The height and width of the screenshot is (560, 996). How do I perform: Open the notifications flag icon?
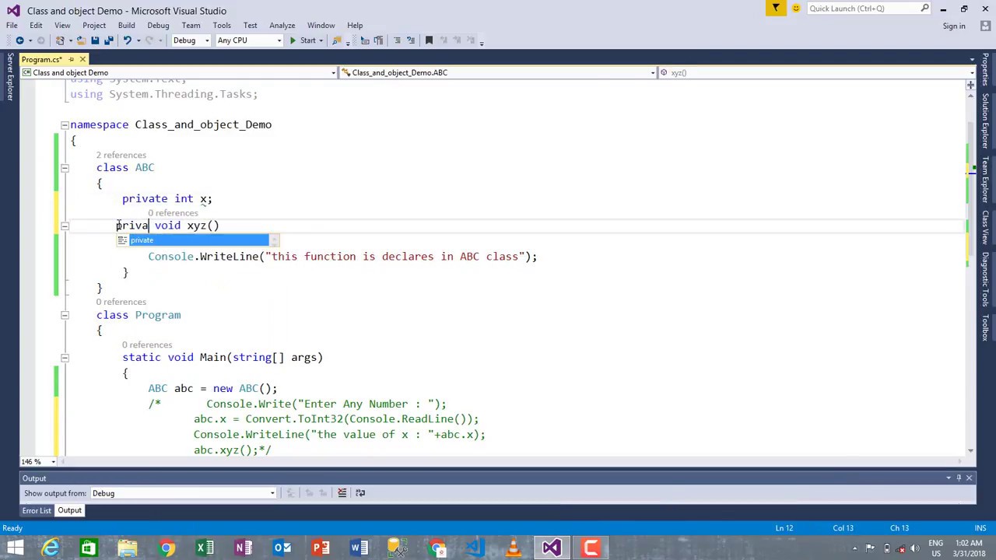point(776,9)
